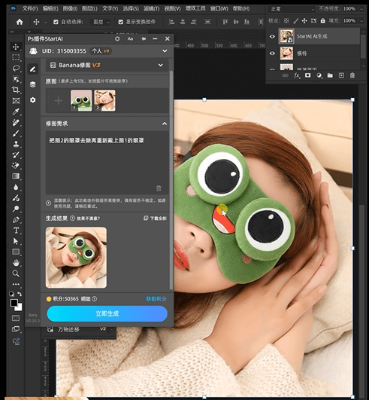Open the 文件(F) menu
This screenshot has width=369, height=400.
pos(30,9)
